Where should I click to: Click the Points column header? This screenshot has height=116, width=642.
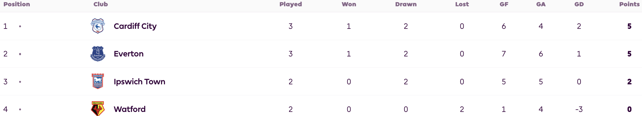(x=629, y=4)
